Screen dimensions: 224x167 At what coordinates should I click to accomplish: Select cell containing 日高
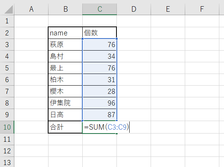65,115
